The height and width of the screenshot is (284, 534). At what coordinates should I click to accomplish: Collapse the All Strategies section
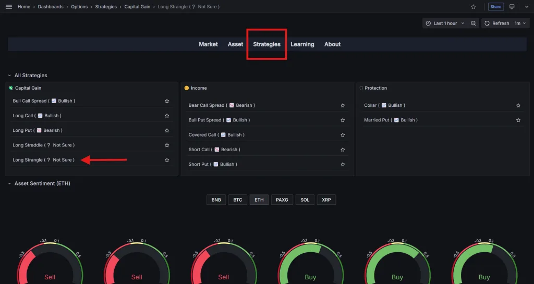9,76
